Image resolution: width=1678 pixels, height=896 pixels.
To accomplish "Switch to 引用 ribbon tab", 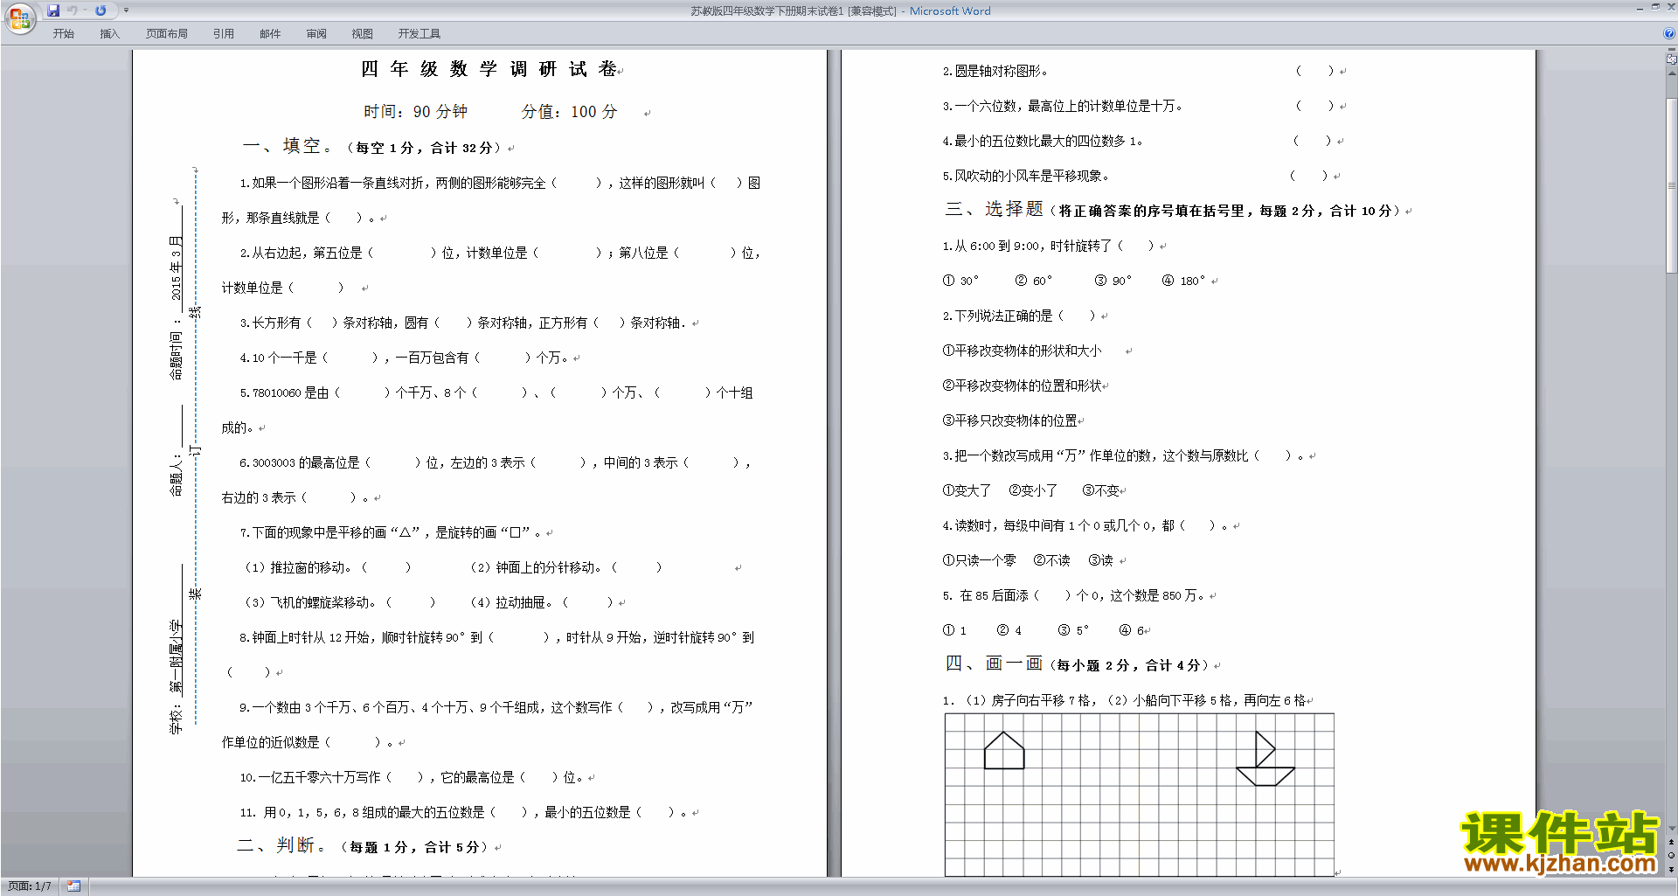I will (x=224, y=33).
